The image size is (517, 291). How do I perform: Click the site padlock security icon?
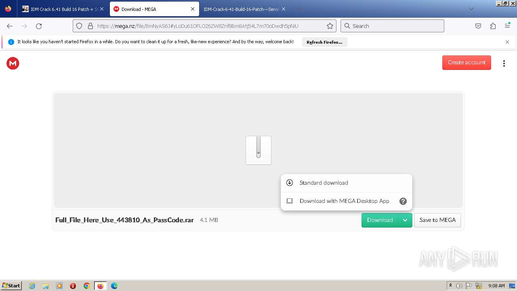[90, 26]
